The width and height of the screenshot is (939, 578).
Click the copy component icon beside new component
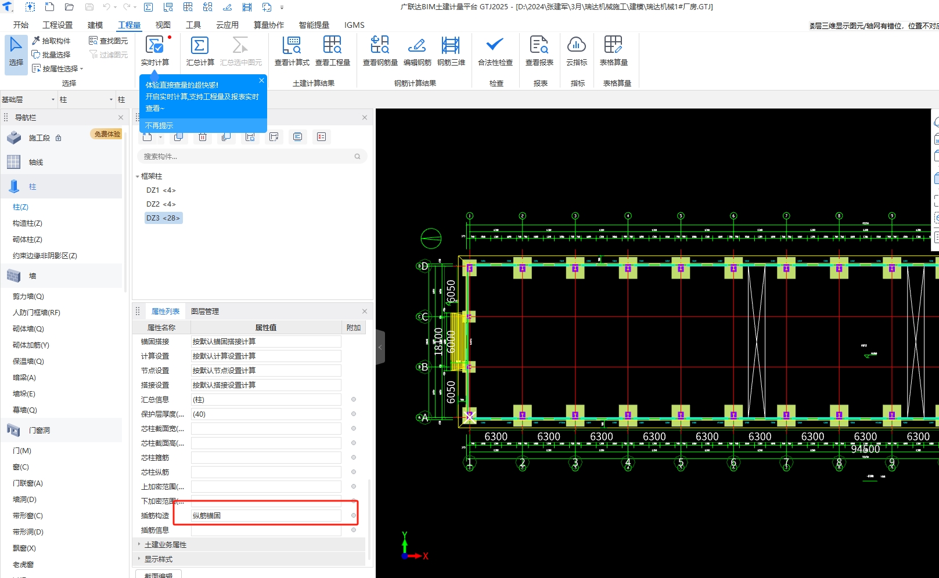pos(179,137)
